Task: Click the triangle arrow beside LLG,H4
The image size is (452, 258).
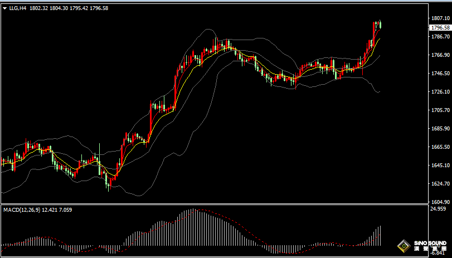Action: 4,9
